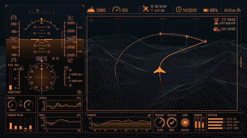Image resolution: width=247 pixels, height=138 pixels.
Task: Click the satellite GPS icon
Action: click(x=146, y=9)
